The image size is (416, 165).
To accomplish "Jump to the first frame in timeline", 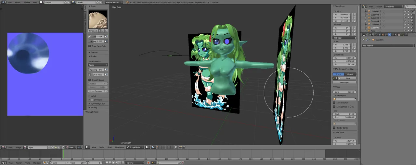I will (107, 163).
